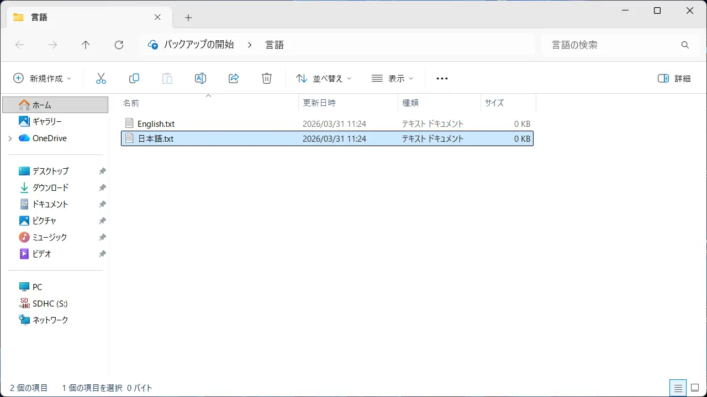The width and height of the screenshot is (707, 397).
Task: Open the 並べ替え sort dropdown
Action: [x=324, y=78]
